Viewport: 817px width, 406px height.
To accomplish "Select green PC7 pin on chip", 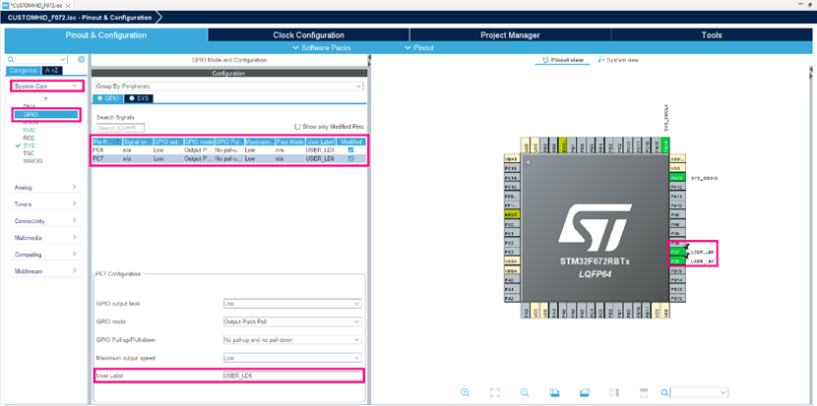I will pos(676,252).
